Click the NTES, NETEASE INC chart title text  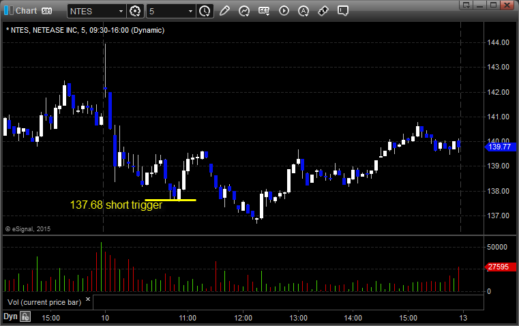pos(85,31)
